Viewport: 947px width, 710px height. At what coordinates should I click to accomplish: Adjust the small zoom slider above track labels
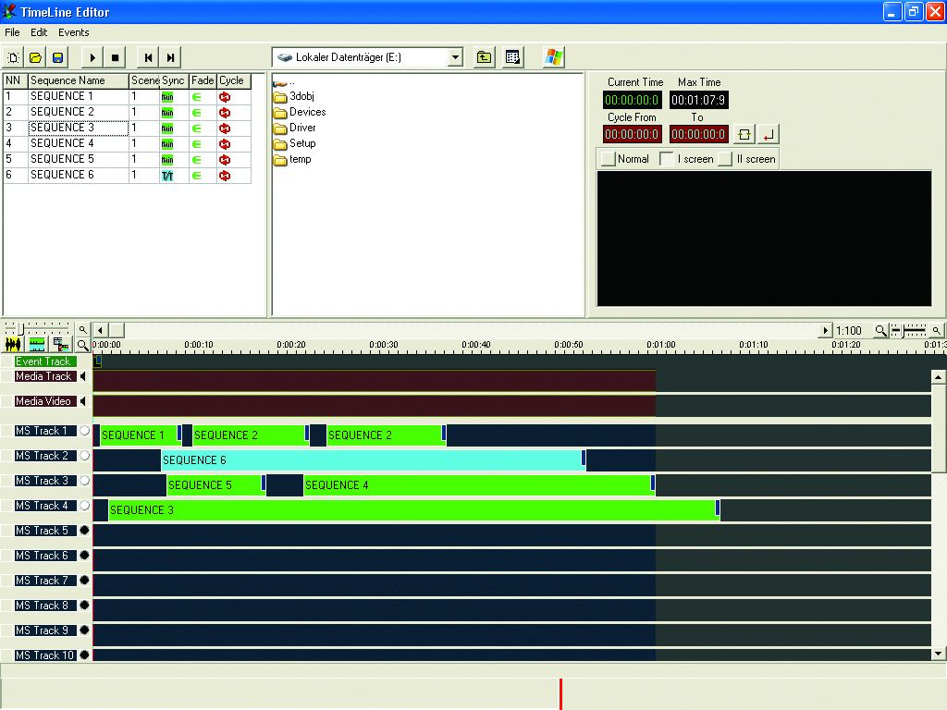point(20,329)
